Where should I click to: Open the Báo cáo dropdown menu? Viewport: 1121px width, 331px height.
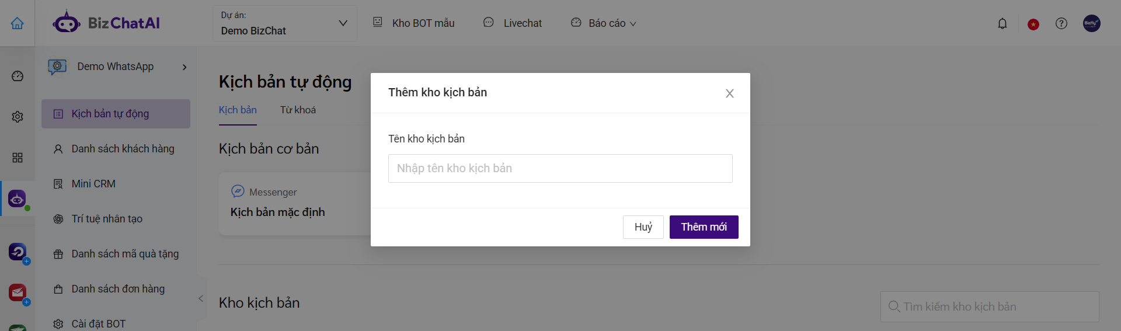[604, 23]
